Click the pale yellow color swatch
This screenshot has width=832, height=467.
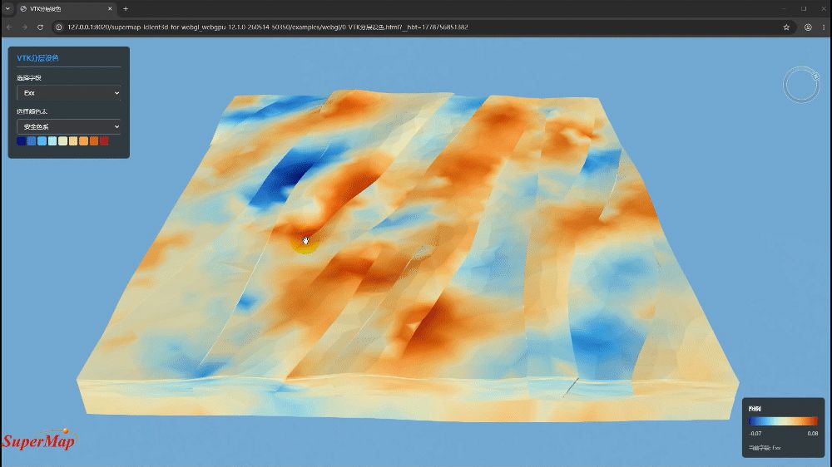point(62,141)
